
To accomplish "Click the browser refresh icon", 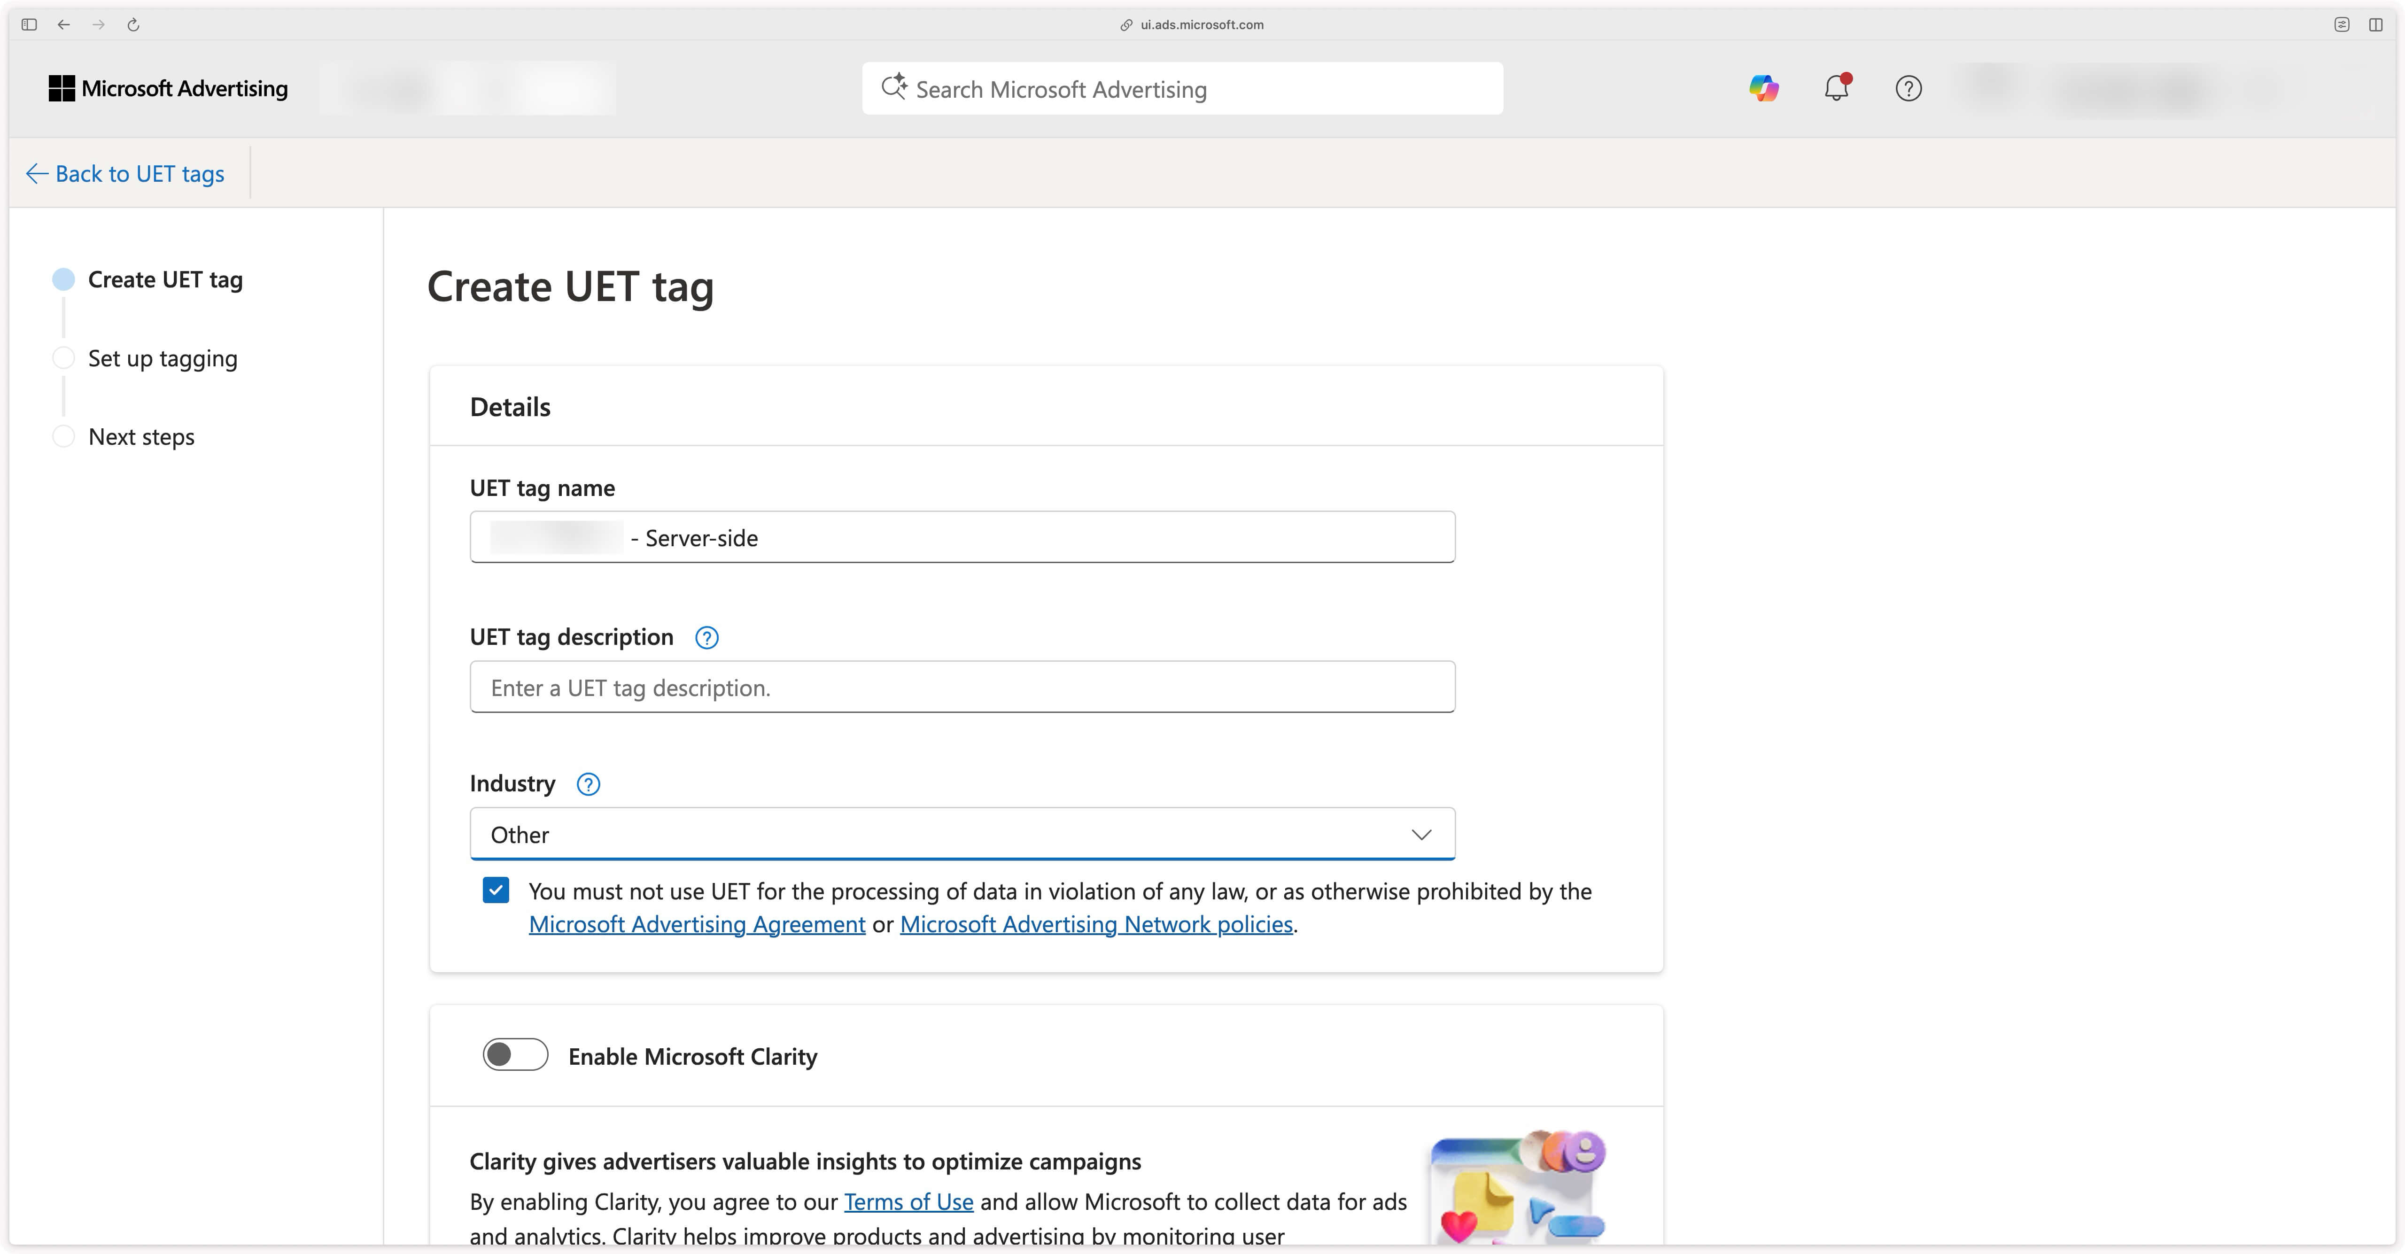I will (x=132, y=25).
